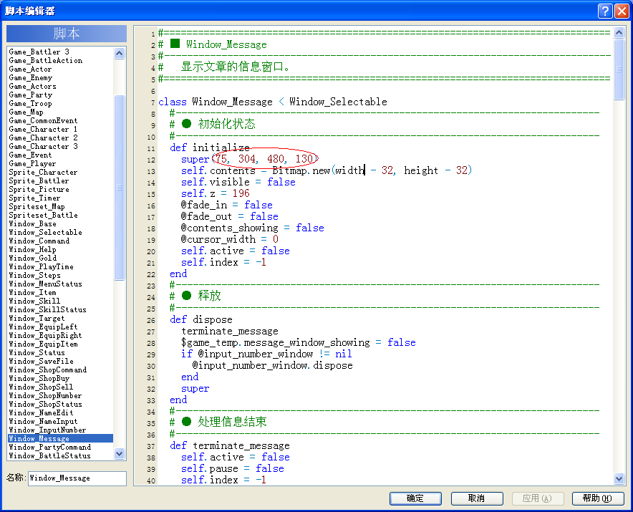Click the 'self.z = 196' code line
The height and width of the screenshot is (512, 633).
215,194
